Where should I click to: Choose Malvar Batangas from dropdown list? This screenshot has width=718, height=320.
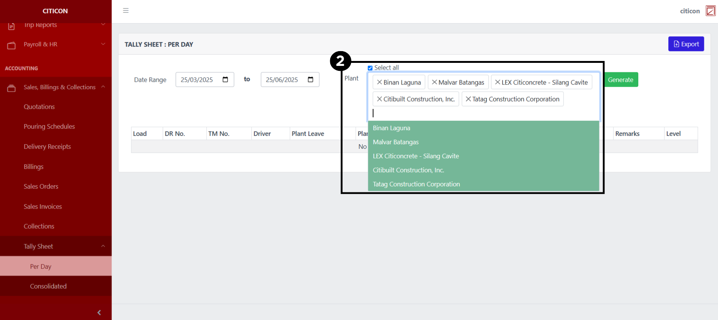[395, 142]
